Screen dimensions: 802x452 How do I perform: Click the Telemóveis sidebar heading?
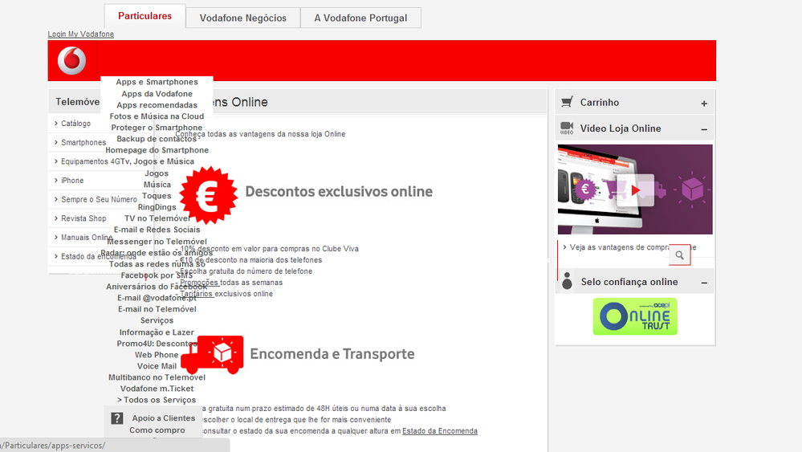coord(78,102)
